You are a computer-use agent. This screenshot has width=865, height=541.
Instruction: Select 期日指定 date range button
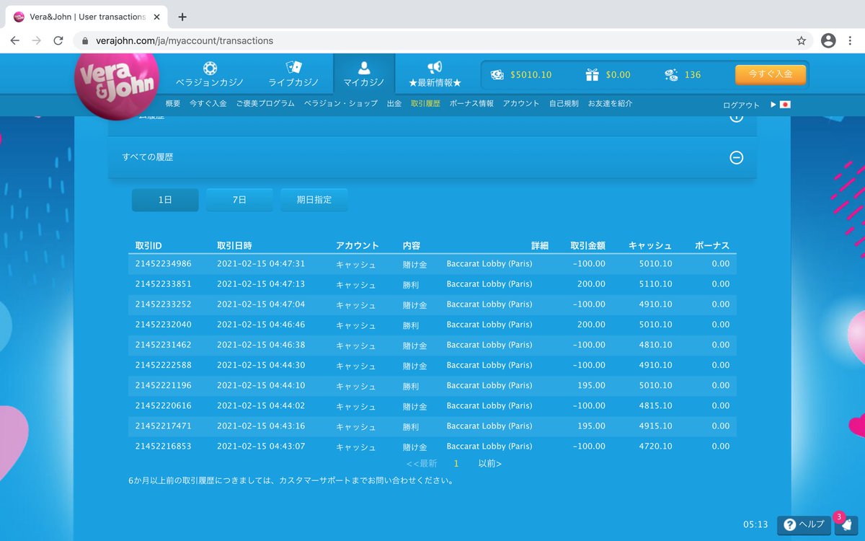[314, 200]
